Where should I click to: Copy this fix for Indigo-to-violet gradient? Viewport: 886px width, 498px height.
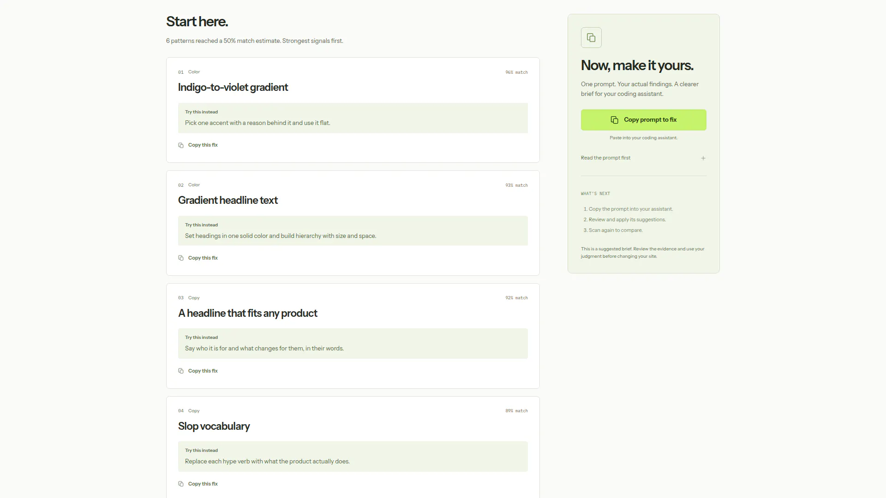point(198,145)
